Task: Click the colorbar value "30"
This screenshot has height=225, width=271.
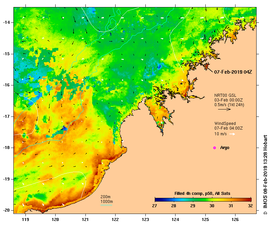Action: click(x=212, y=206)
